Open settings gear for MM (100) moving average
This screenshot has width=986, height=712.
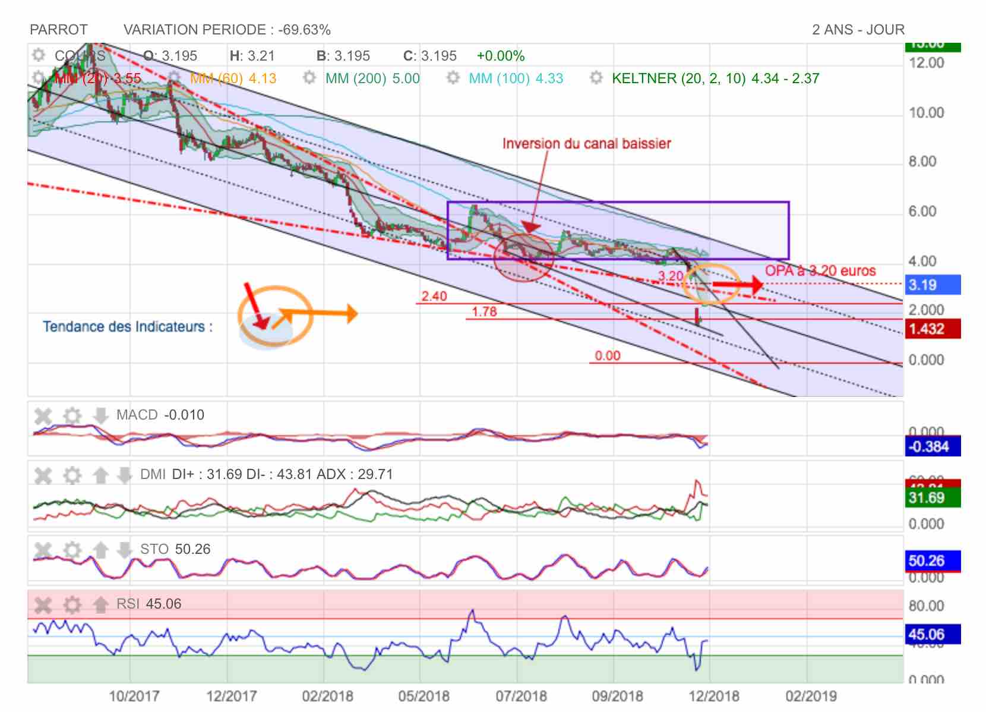tap(453, 78)
